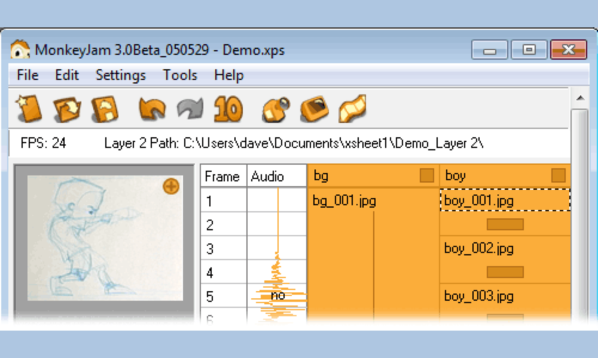598x358 pixels.
Task: Click the scrollbar up arrow
Action: pos(581,98)
